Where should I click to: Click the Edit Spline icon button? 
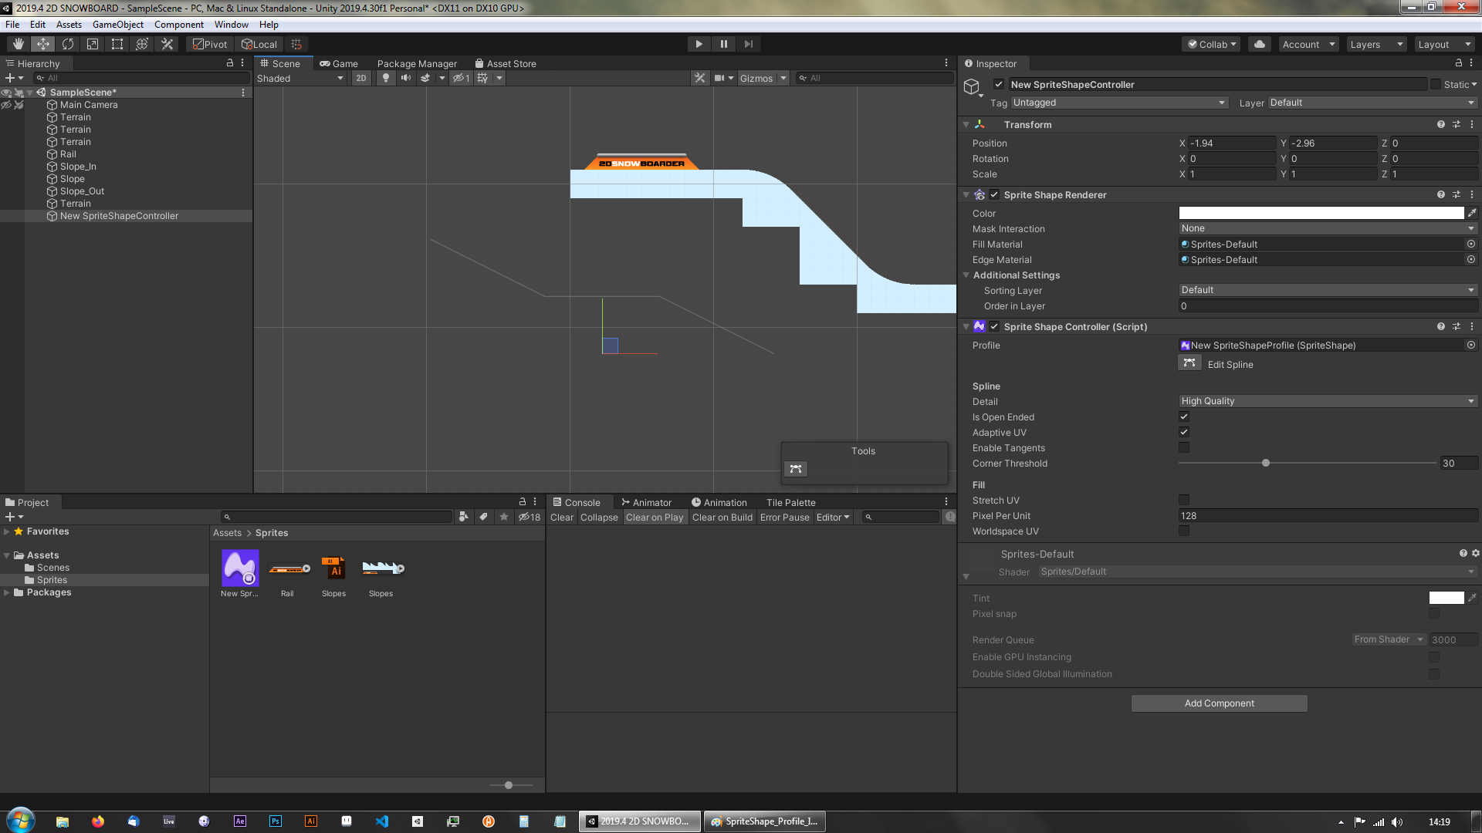(1189, 364)
